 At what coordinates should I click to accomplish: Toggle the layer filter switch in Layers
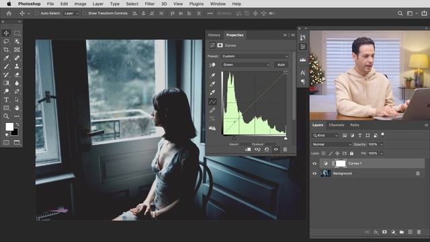point(382,134)
